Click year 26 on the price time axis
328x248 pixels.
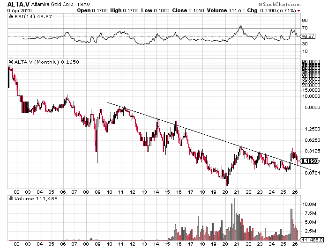click(295, 192)
